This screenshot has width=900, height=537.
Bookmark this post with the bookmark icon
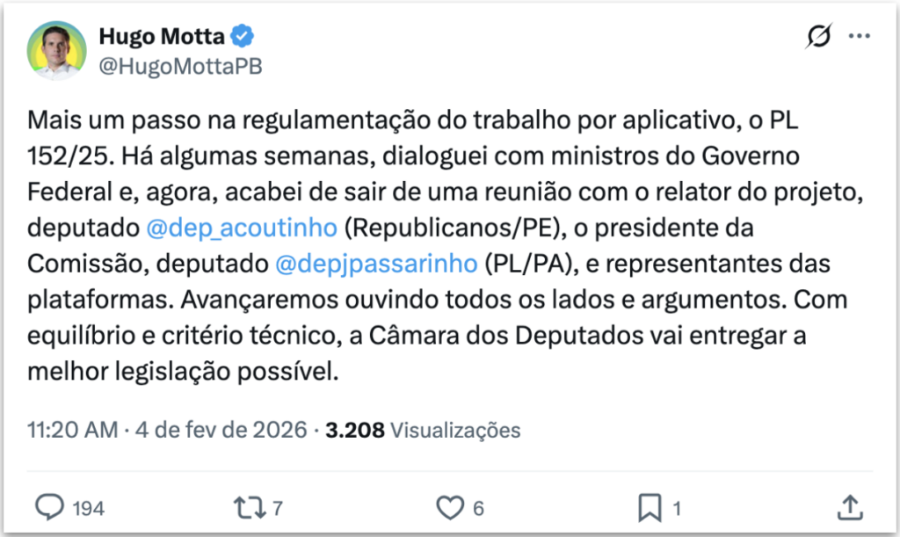point(650,506)
